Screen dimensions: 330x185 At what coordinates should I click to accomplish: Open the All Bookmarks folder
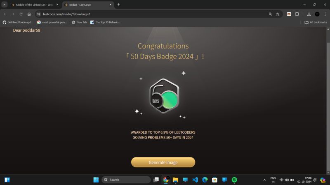coord(316,22)
